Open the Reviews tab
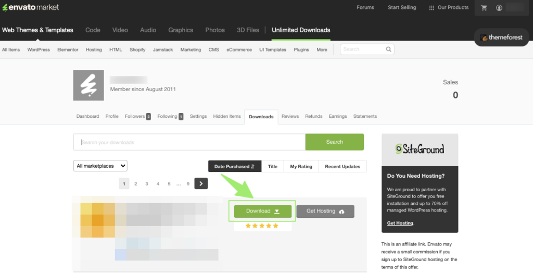 point(290,116)
